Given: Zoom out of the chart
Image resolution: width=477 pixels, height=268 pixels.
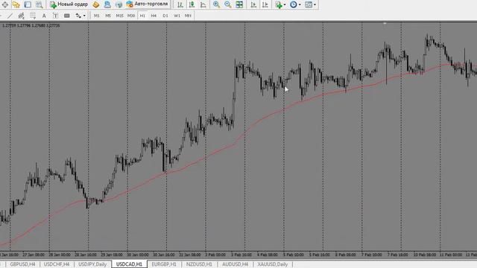Looking at the screenshot, I should tap(227, 4).
